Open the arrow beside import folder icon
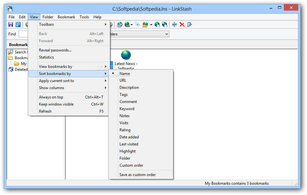 (x=151, y=25)
